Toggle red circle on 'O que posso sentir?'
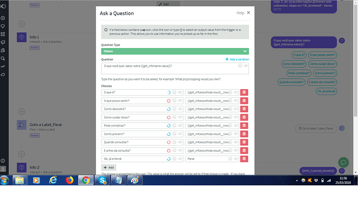Viewport: 361px width, 202px height. point(169,101)
